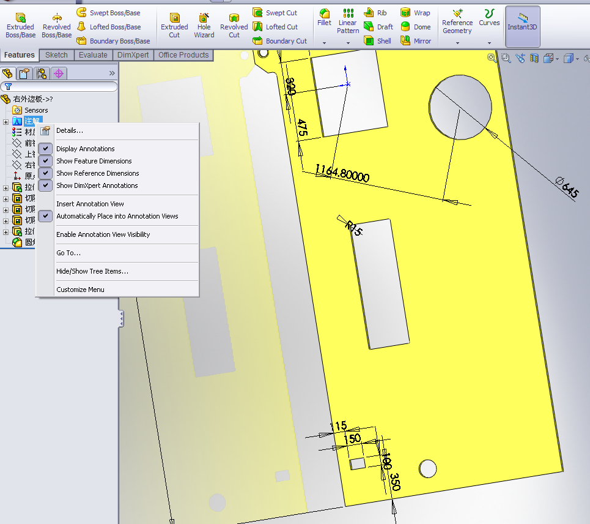
Task: Switch to the Sketch tab
Action: 56,55
